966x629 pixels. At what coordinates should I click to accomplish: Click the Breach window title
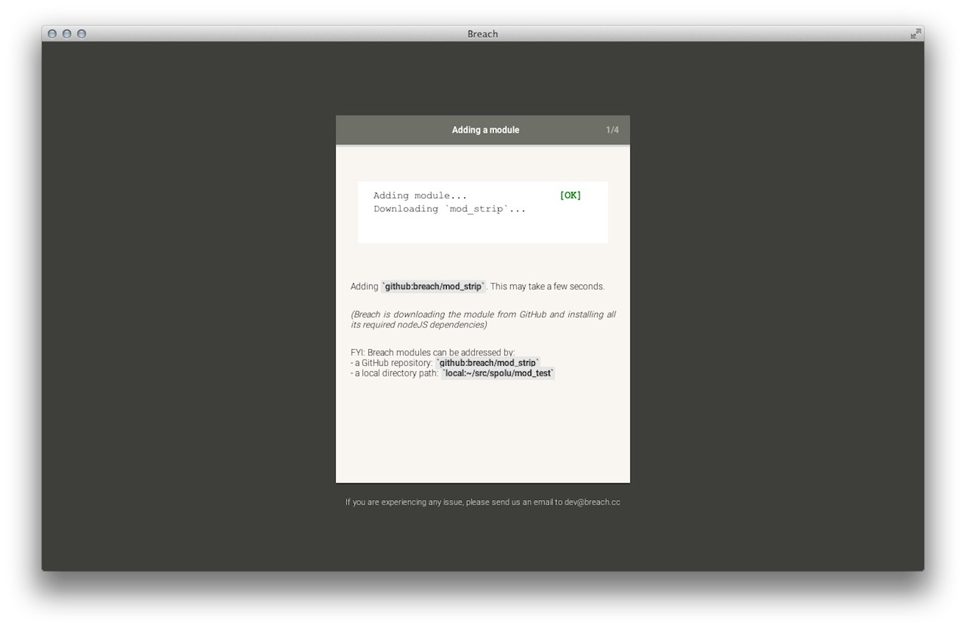(483, 34)
